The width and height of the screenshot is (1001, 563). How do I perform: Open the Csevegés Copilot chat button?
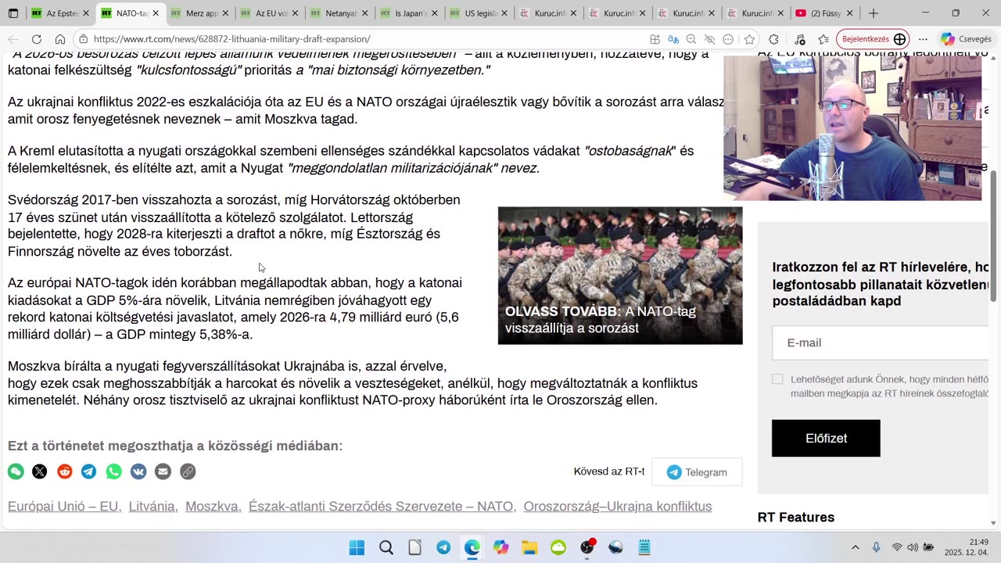[966, 39]
